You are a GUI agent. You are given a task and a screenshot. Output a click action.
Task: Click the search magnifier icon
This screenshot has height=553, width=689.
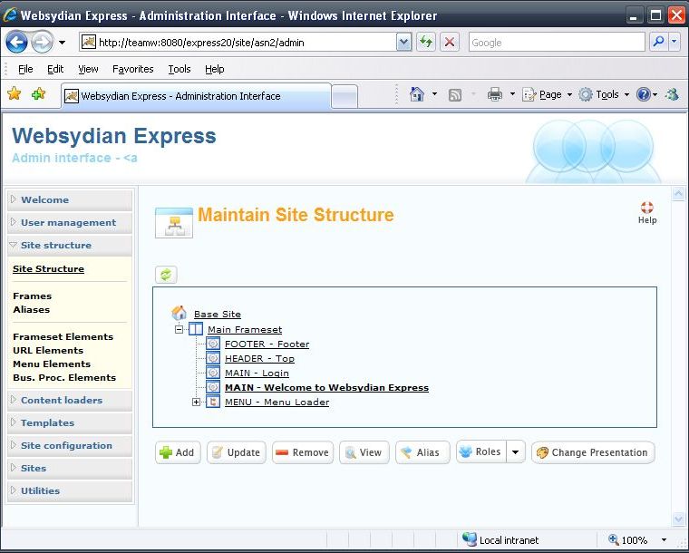click(658, 43)
